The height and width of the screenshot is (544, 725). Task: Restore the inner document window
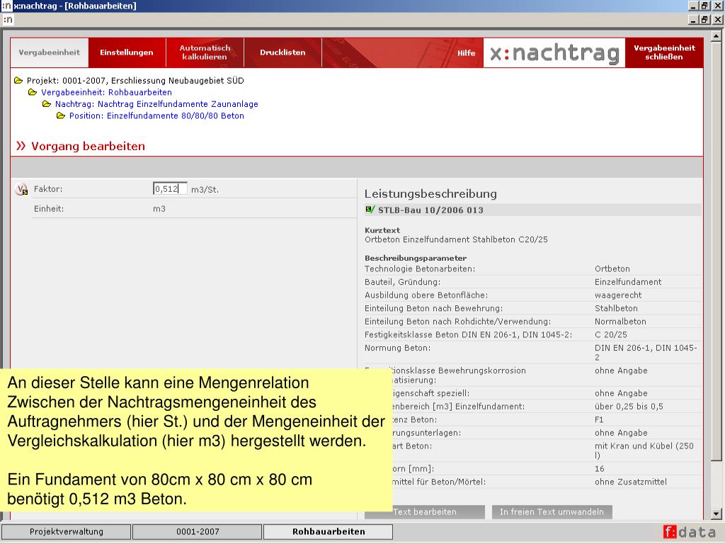coord(704,19)
